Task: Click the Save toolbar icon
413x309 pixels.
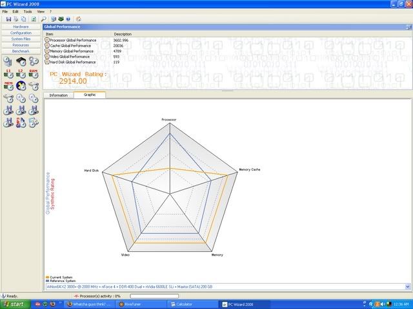Action: 8,19
